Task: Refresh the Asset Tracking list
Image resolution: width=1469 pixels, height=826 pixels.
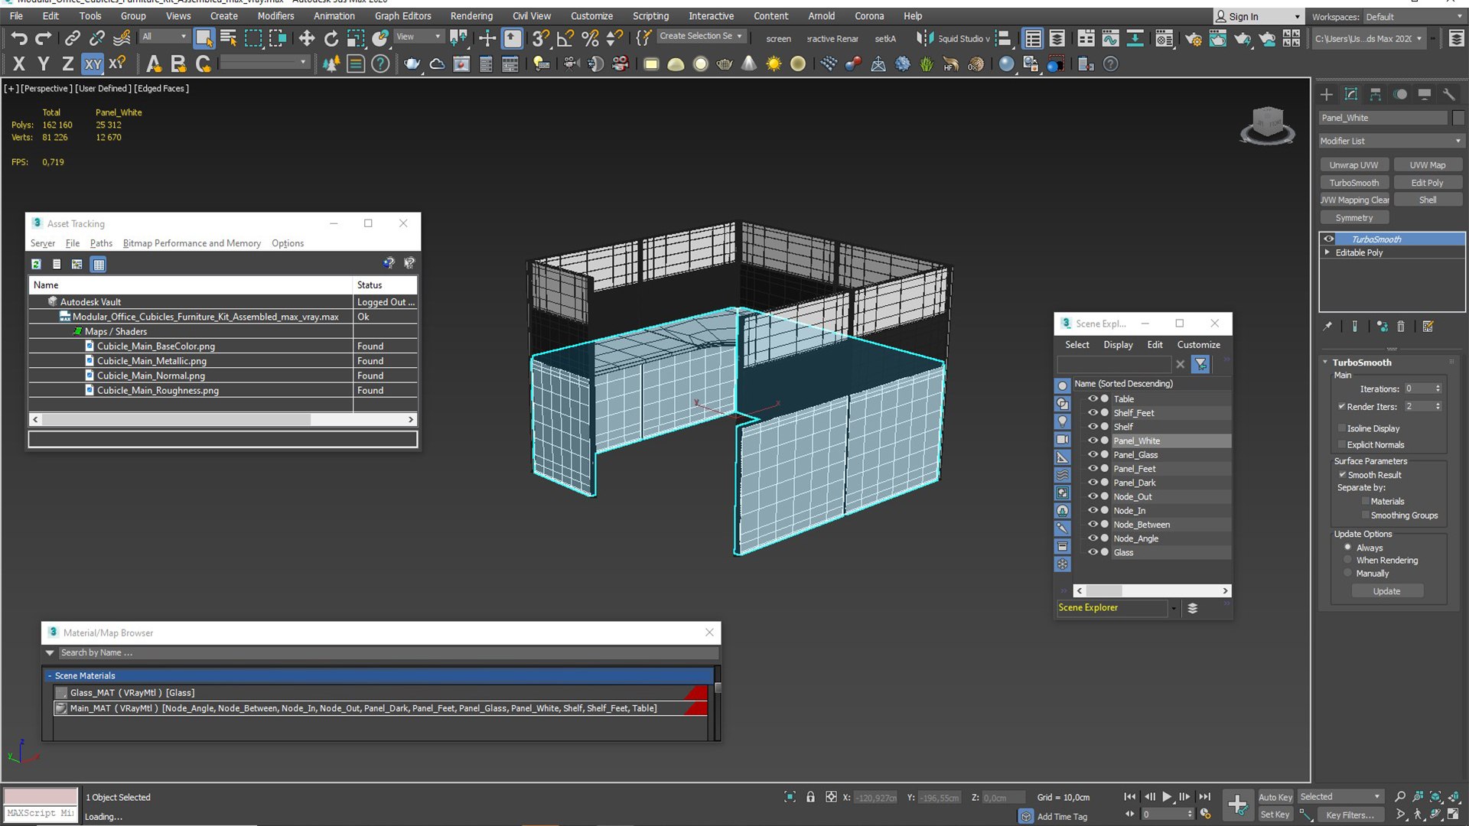Action: (36, 264)
